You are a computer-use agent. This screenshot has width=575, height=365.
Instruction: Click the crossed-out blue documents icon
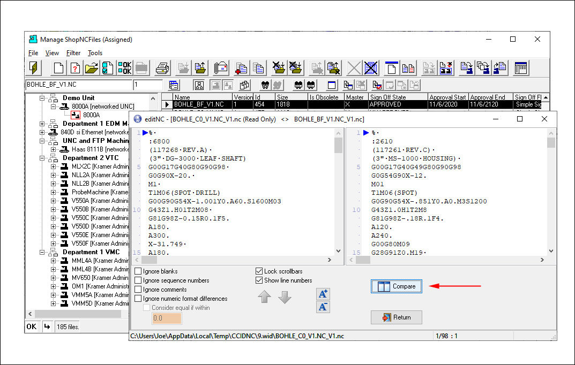pyautogui.click(x=371, y=68)
